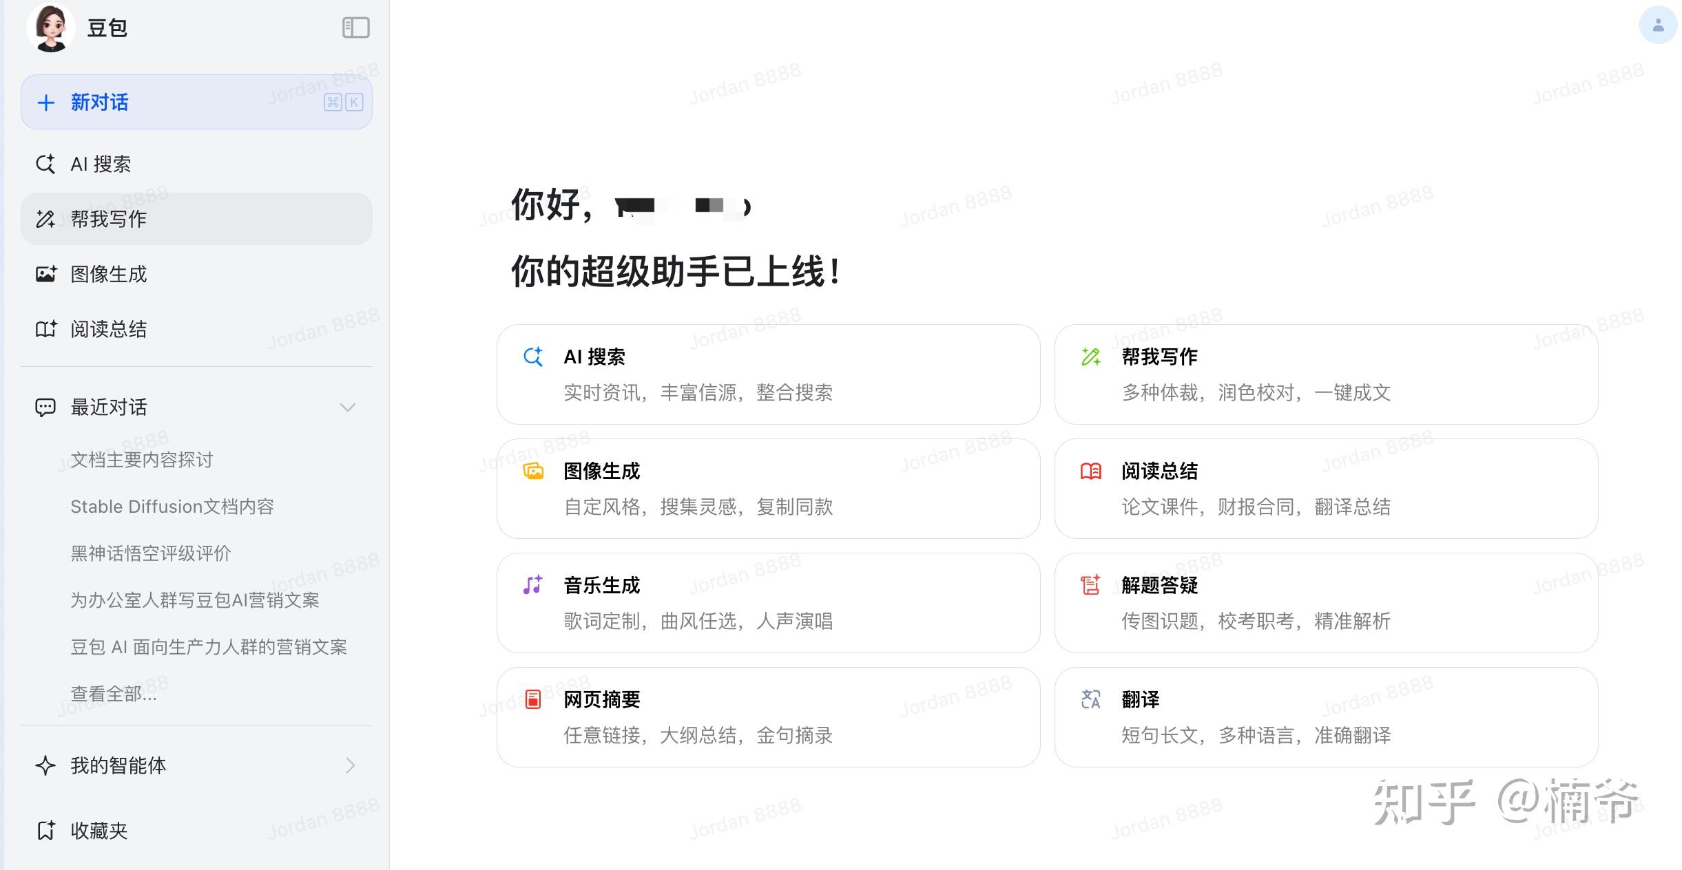
Task: Click the 解题答疑 card icon
Action: click(1090, 586)
